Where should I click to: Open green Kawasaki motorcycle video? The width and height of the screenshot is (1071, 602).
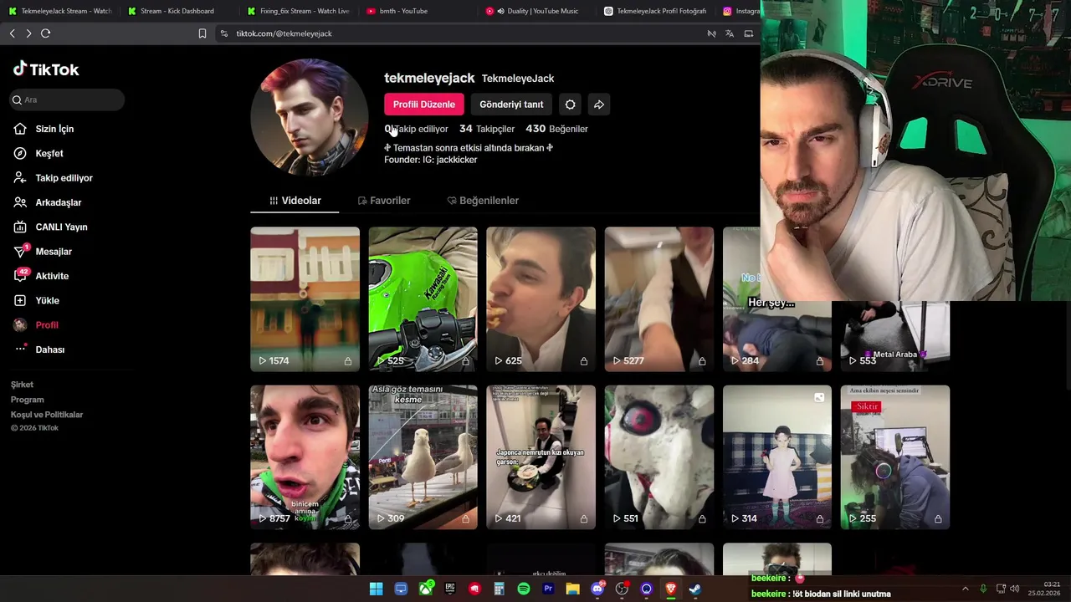[x=423, y=299]
